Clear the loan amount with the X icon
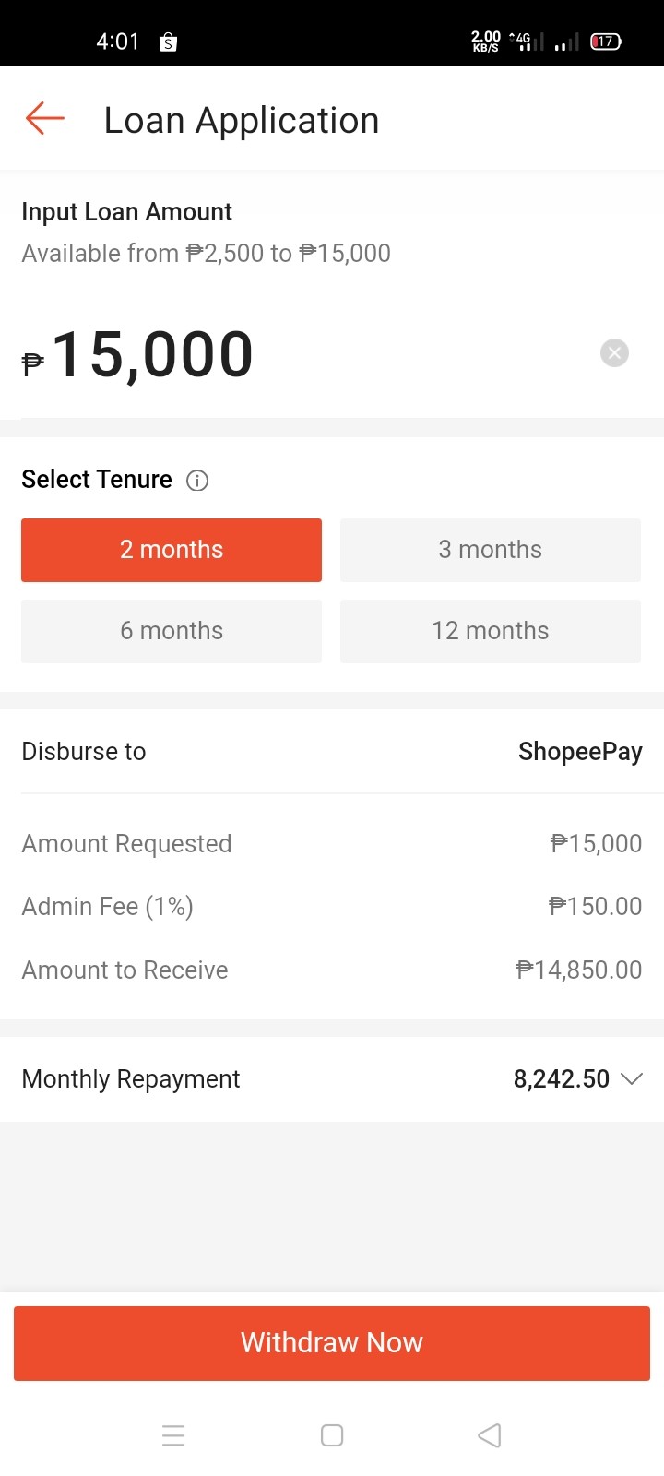This screenshot has width=664, height=1476. tap(614, 352)
